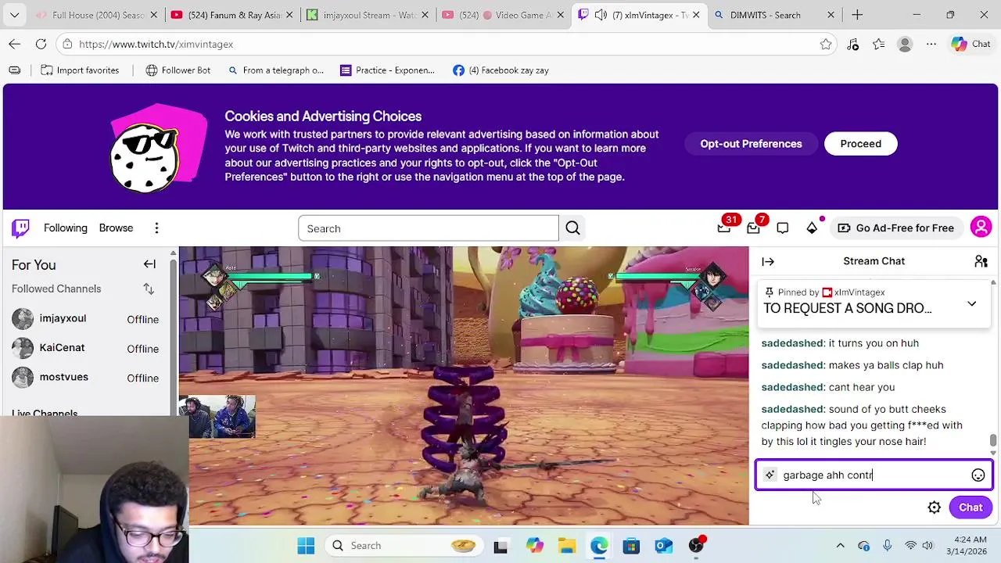This screenshot has height=563, width=1001.
Task: Open Microsoft Edge from the taskbar
Action: click(599, 546)
